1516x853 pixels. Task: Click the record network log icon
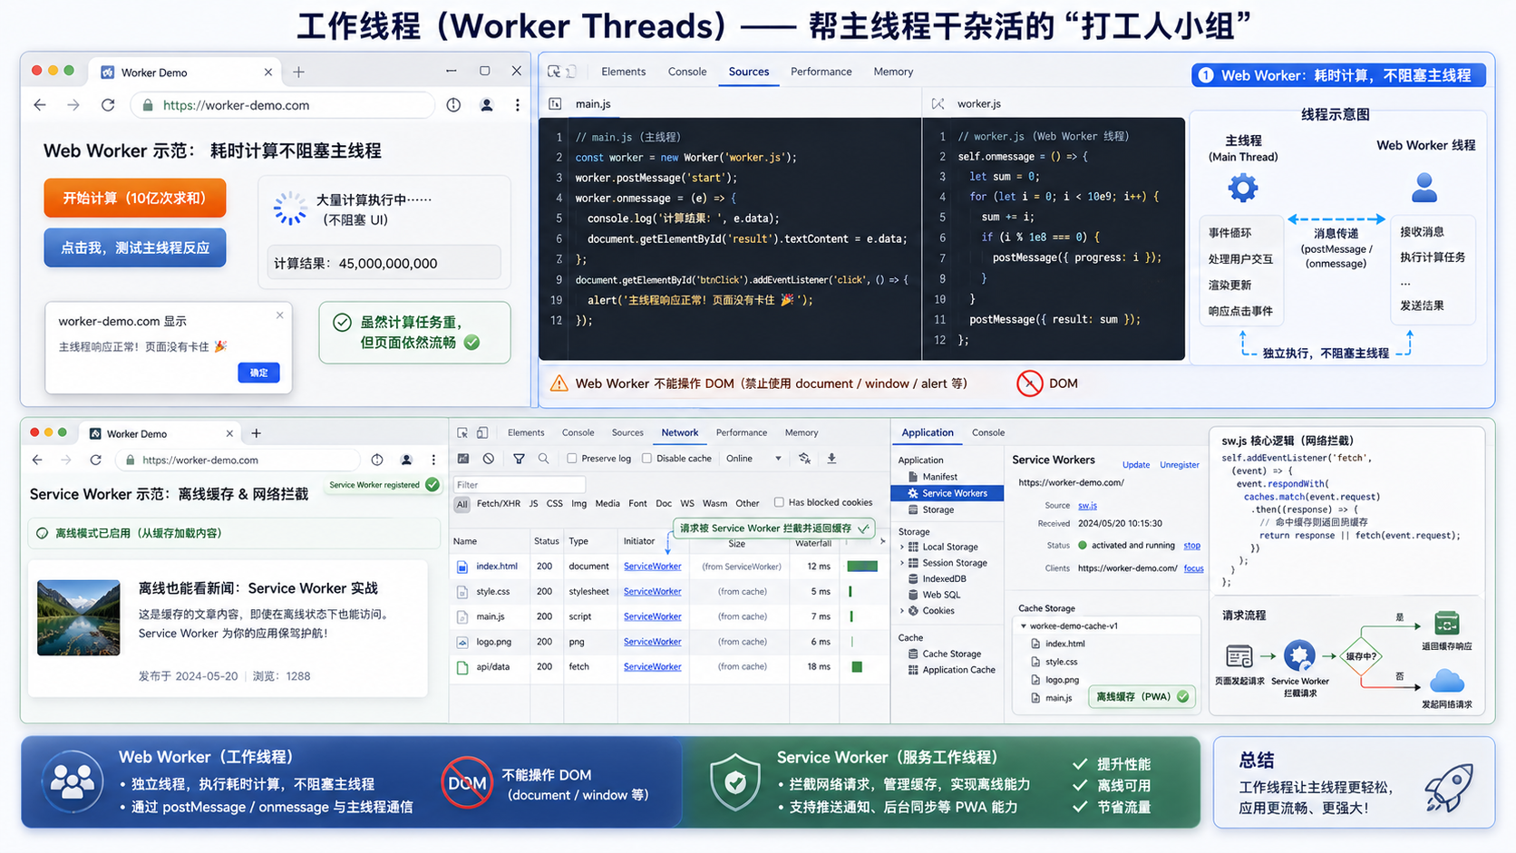463,459
